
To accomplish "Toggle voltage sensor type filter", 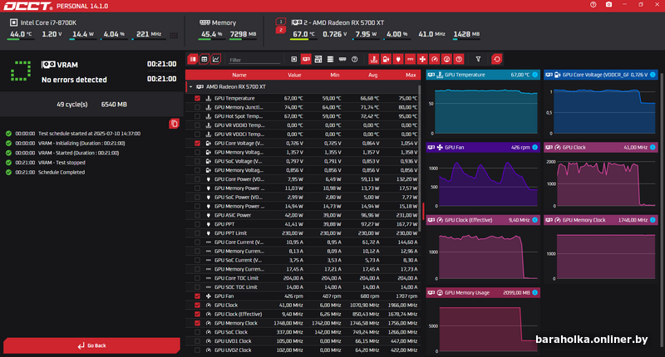I will (386, 59).
